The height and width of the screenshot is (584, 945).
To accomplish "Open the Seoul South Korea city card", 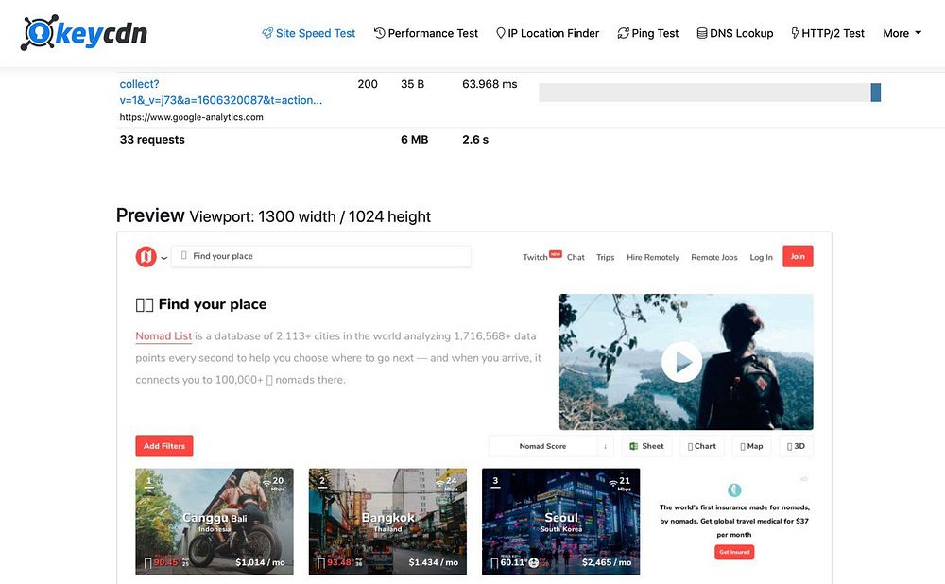I will (x=560, y=522).
